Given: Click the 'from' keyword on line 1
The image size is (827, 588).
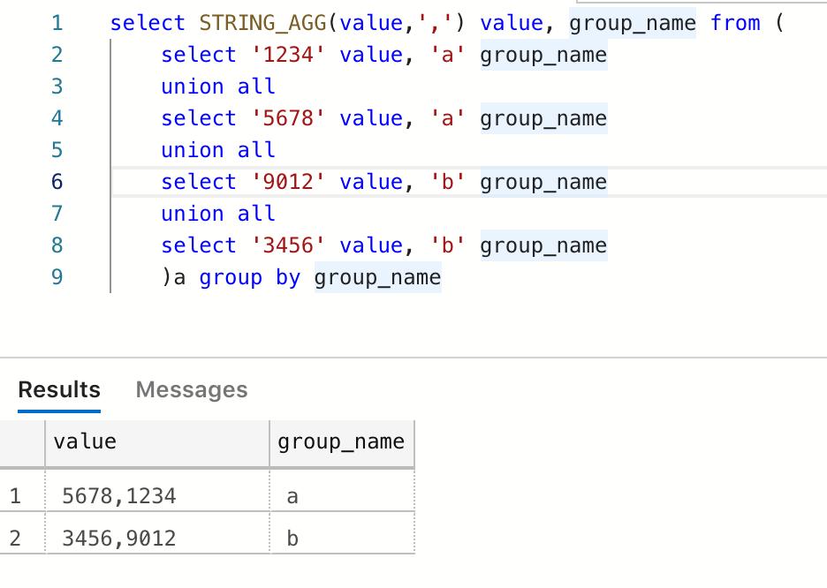Looking at the screenshot, I should 735,23.
